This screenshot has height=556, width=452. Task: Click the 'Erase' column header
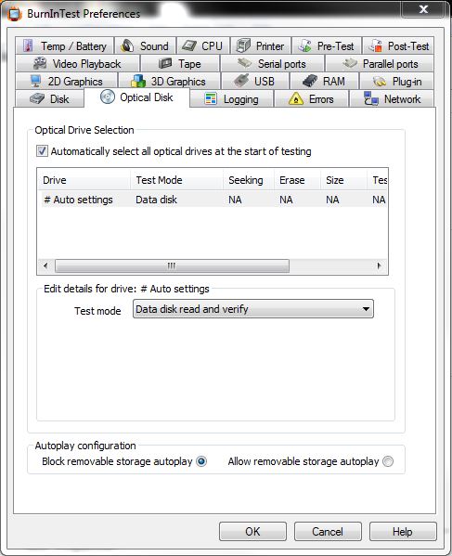coord(298,180)
